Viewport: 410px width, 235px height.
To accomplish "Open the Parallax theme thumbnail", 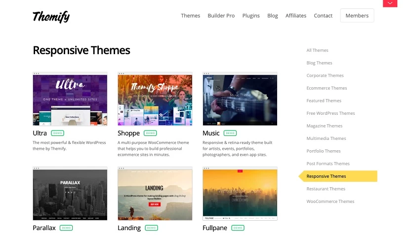I will pos(70,194).
